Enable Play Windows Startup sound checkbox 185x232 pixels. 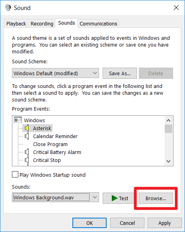click(x=15, y=174)
